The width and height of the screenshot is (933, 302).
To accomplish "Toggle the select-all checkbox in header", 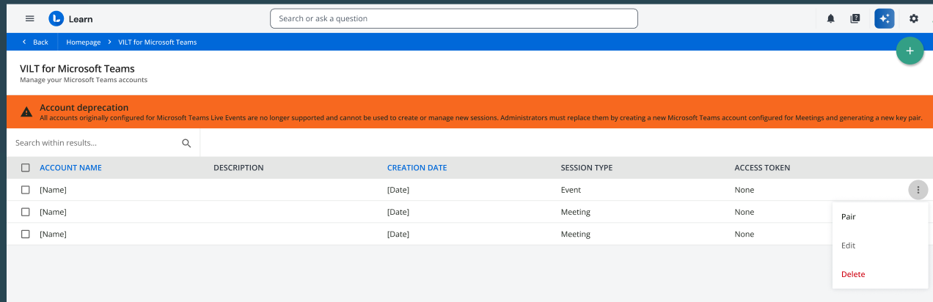I will tap(26, 168).
